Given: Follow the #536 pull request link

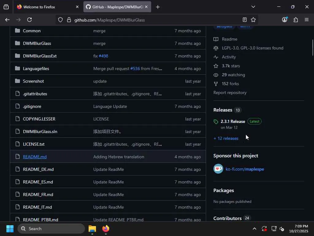Looking at the screenshot, I should pyautogui.click(x=135, y=69).
